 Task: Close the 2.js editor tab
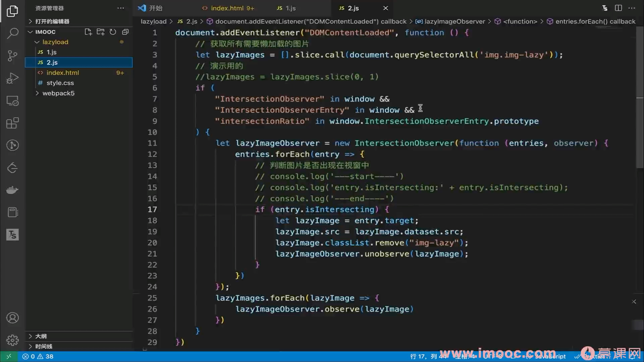click(x=386, y=8)
